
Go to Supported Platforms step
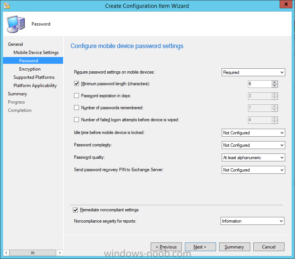[x=34, y=77]
